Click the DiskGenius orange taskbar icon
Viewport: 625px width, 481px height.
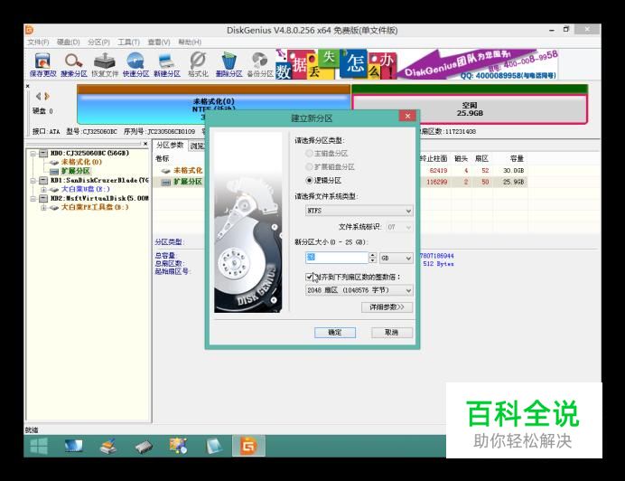pyautogui.click(x=248, y=446)
